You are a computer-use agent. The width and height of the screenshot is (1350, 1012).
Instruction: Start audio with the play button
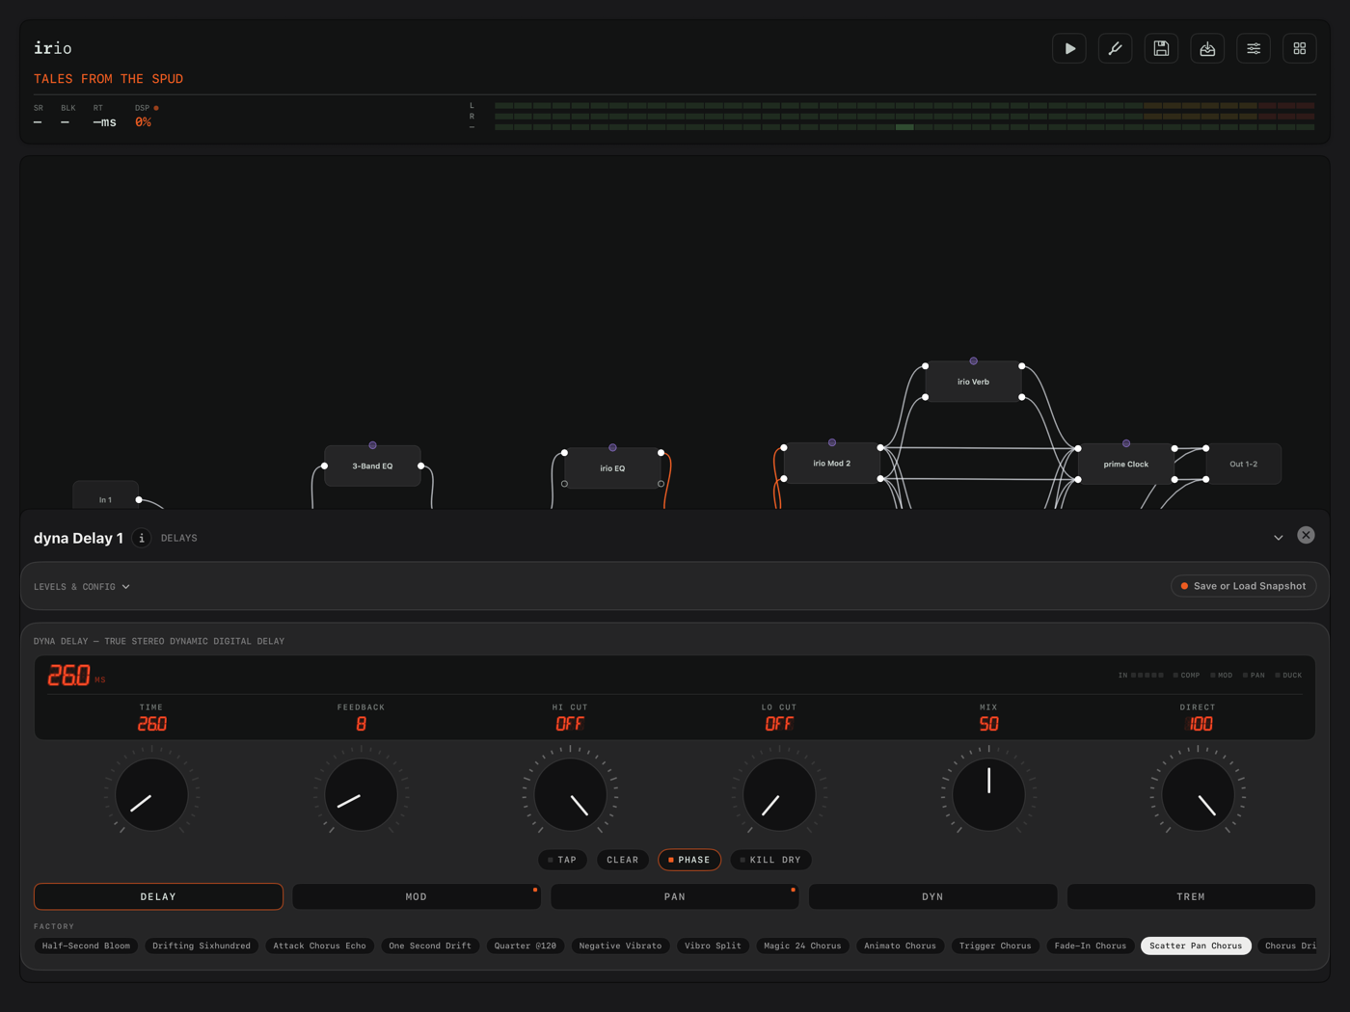click(1069, 48)
